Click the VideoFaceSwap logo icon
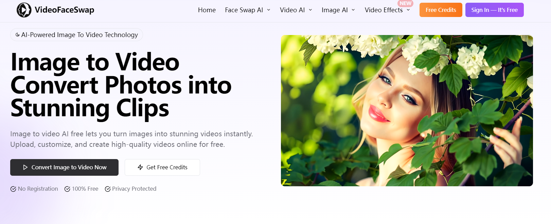This screenshot has height=224, width=551. tap(24, 10)
